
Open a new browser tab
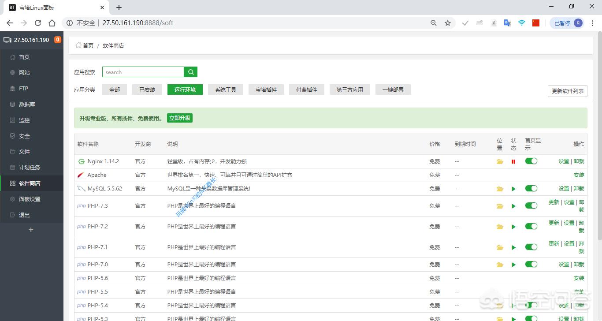point(119,7)
